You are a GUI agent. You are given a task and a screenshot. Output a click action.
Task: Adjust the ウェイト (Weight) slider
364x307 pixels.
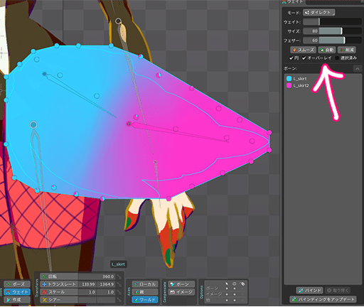332,22
